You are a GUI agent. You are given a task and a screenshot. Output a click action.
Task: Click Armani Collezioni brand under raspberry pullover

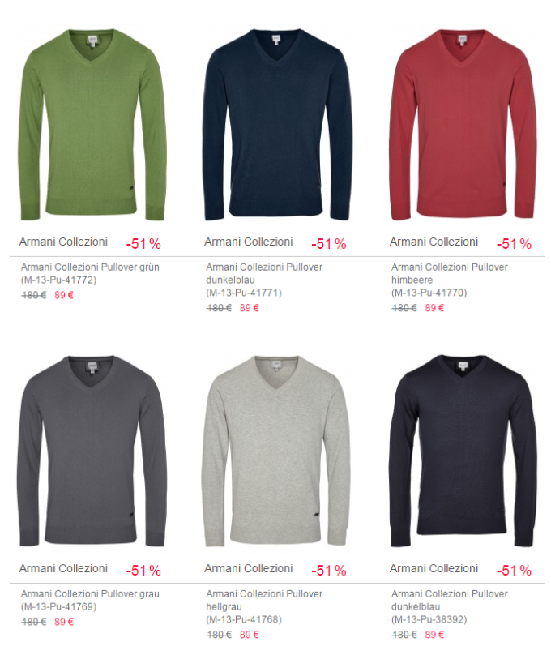(434, 242)
